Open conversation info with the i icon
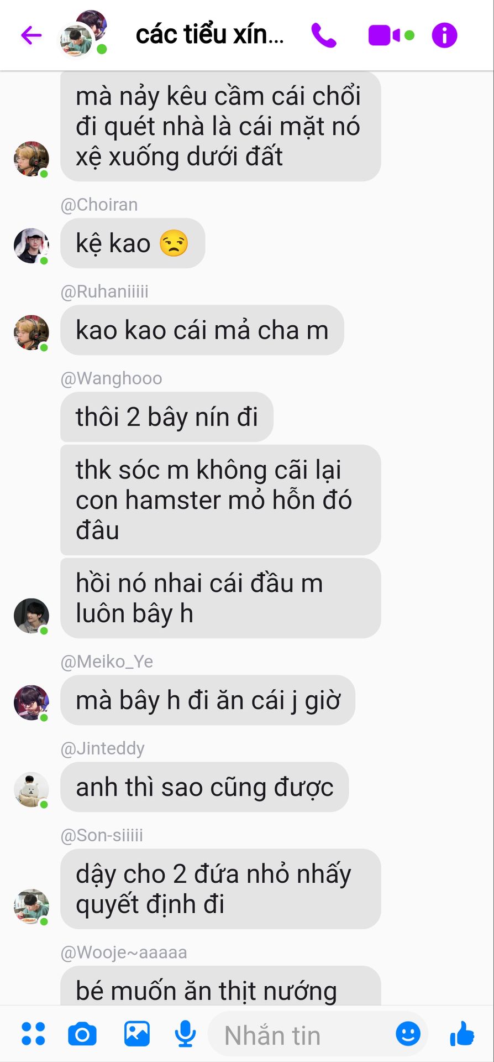The width and height of the screenshot is (494, 1062). click(x=444, y=35)
